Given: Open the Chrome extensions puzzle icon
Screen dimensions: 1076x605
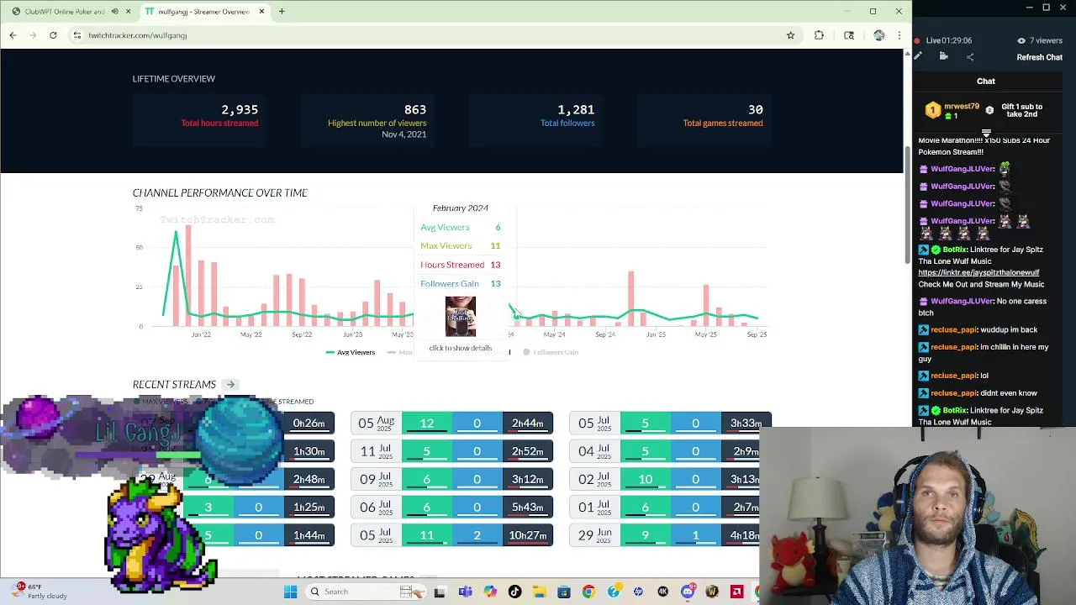Looking at the screenshot, I should pos(819,35).
